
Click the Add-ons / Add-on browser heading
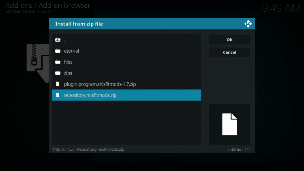(48, 5)
